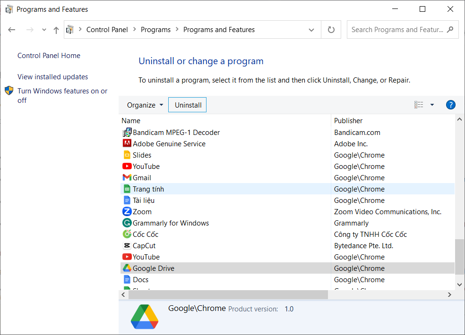Click the CapCut app icon
The image size is (465, 335).
coord(127,245)
